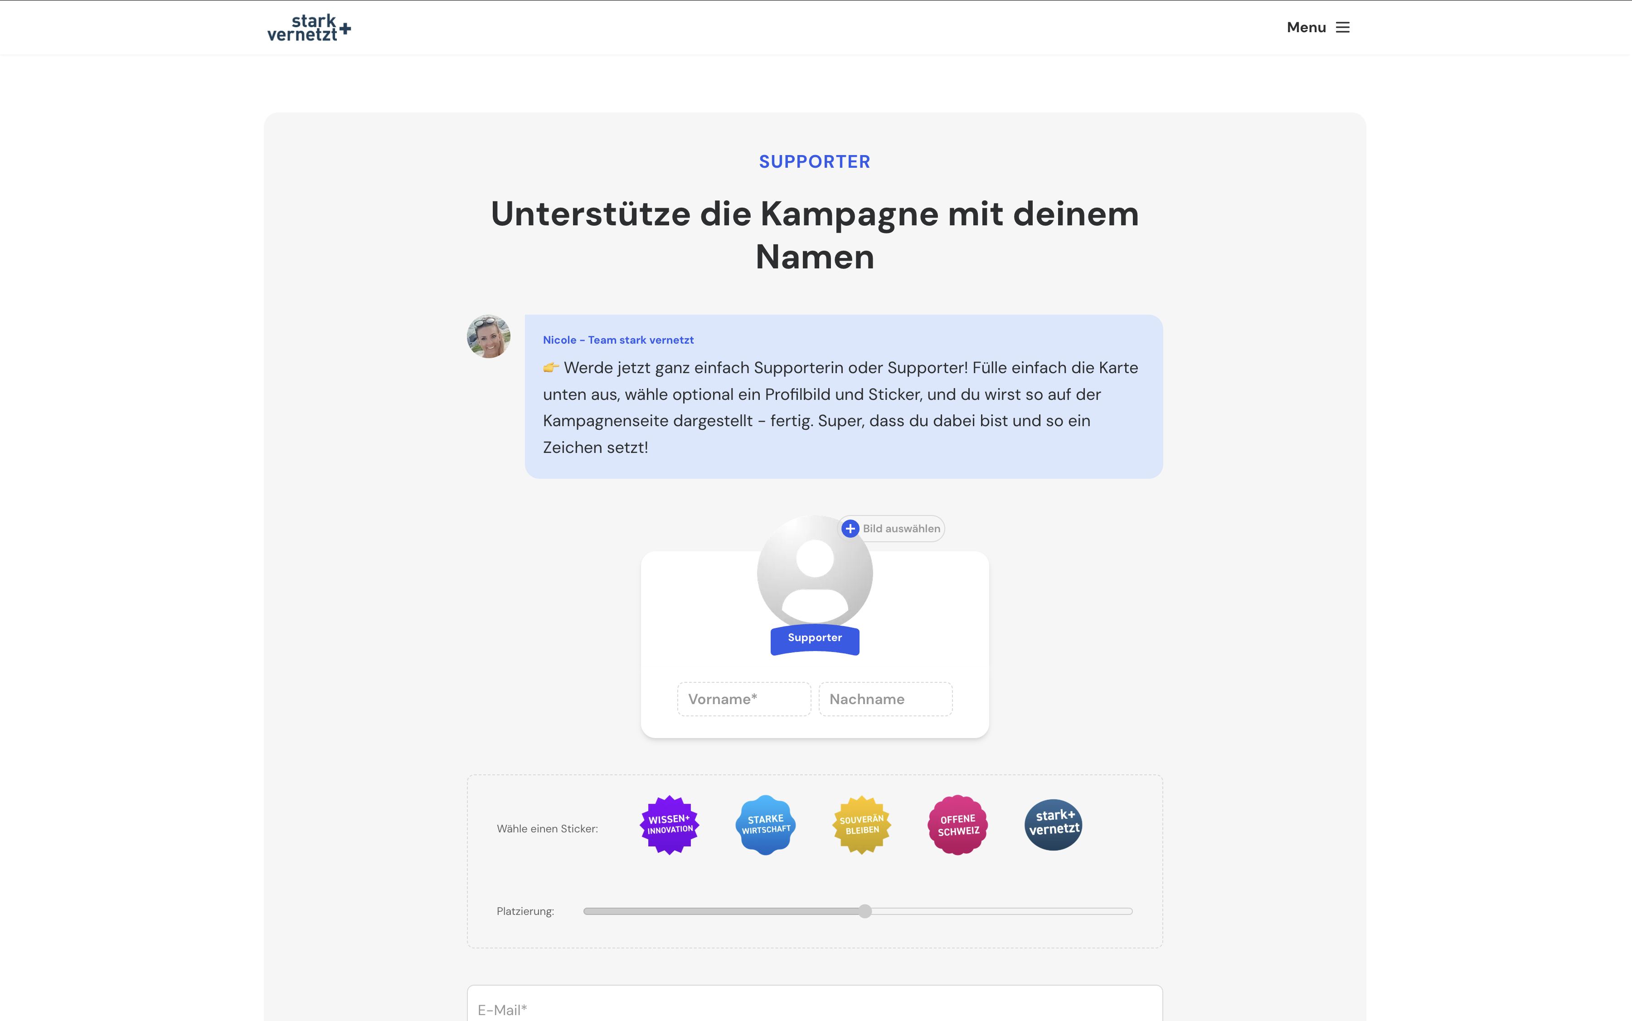Select the stark+vernetzt dark blue sticker
The image size is (1632, 1021).
click(x=1054, y=825)
